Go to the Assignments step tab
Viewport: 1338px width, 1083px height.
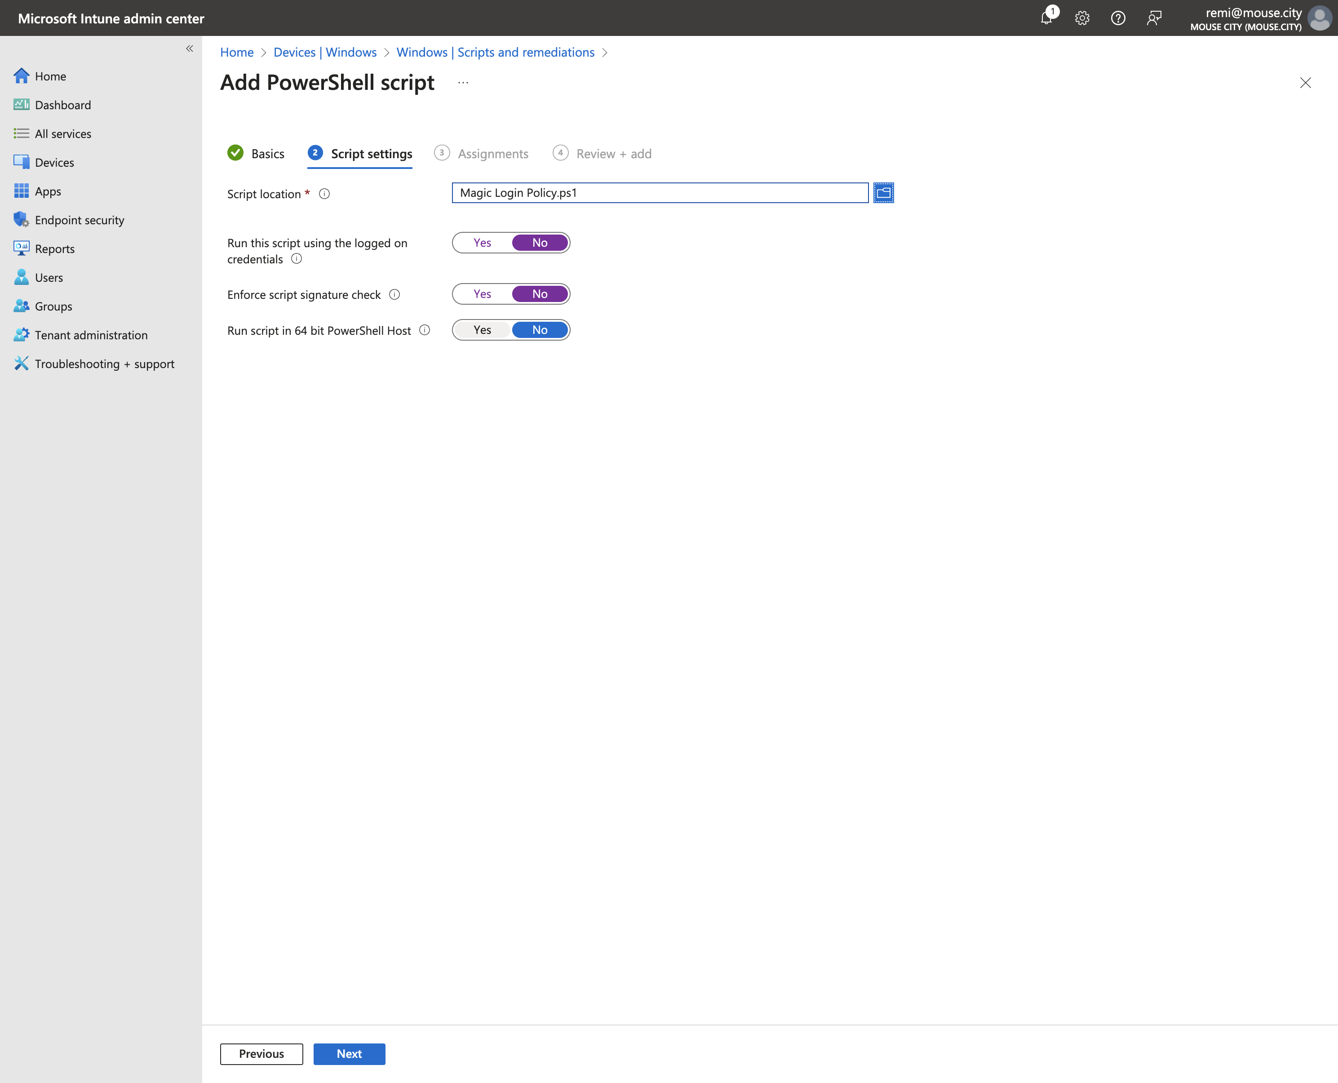point(482,154)
